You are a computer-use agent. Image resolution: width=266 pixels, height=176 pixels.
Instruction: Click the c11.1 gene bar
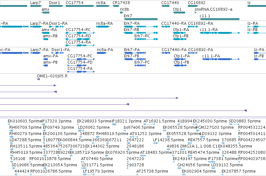[220, 19]
